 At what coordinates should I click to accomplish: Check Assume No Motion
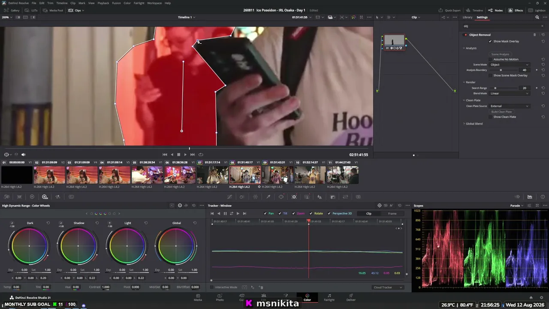(x=490, y=59)
